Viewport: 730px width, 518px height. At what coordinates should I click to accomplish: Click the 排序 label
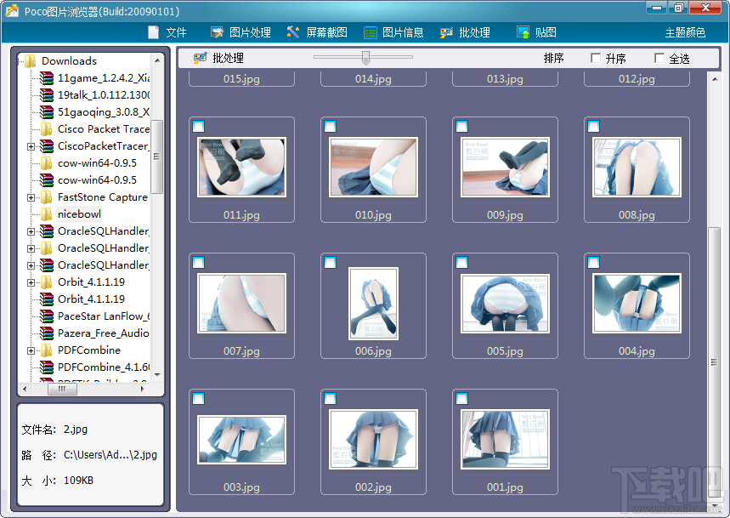[x=553, y=58]
